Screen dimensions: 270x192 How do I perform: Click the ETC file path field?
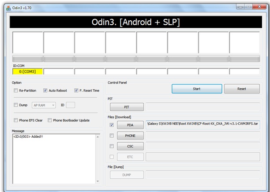pos(203,157)
